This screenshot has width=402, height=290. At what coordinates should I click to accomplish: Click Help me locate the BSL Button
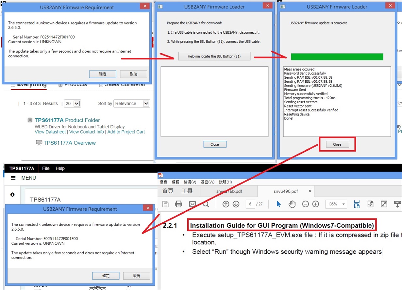(214, 56)
